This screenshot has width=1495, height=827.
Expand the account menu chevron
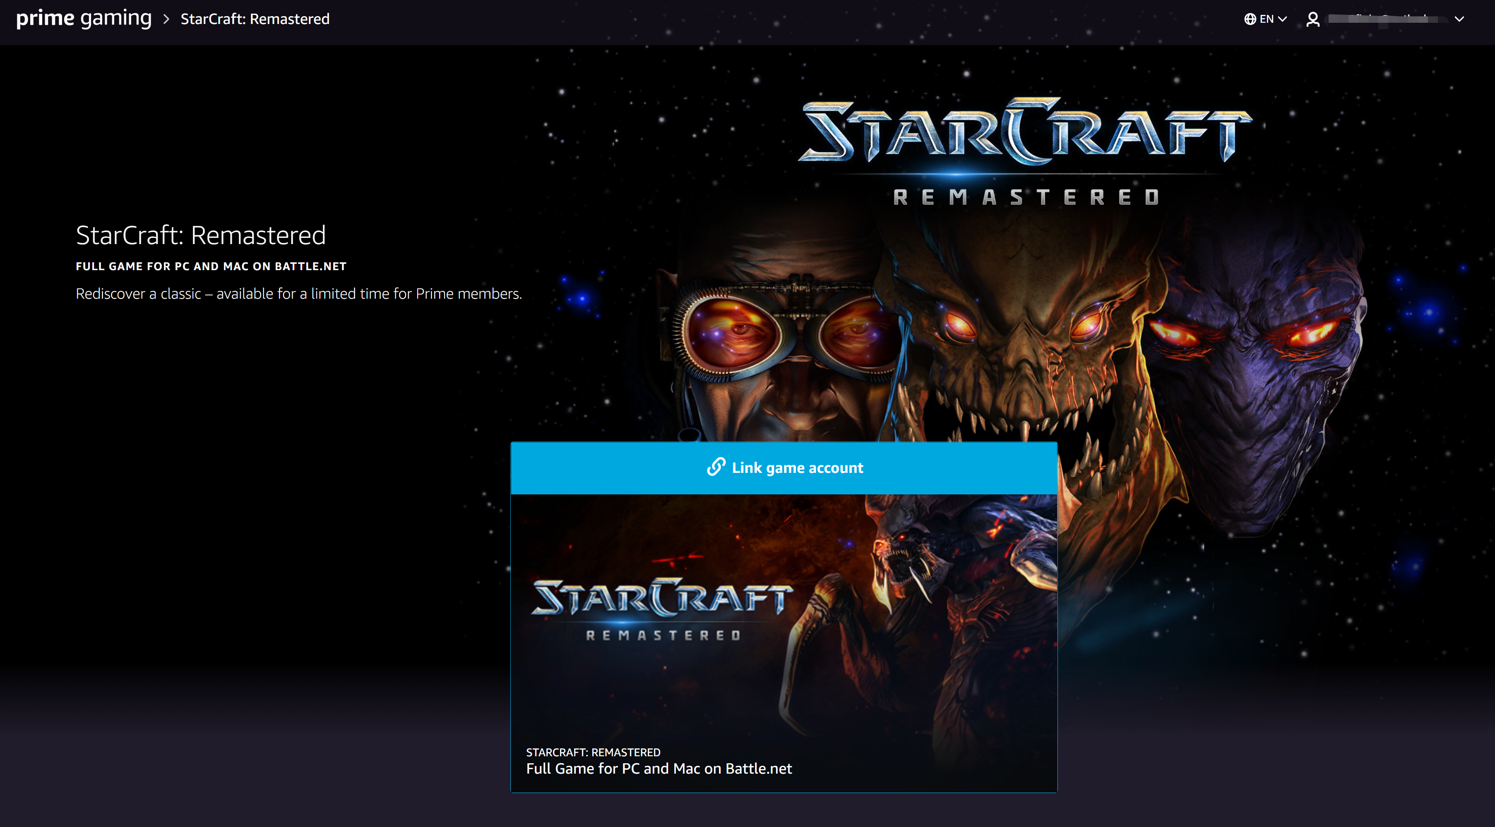pos(1459,19)
